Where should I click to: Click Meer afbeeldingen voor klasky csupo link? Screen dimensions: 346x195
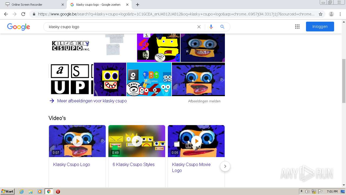click(x=92, y=101)
